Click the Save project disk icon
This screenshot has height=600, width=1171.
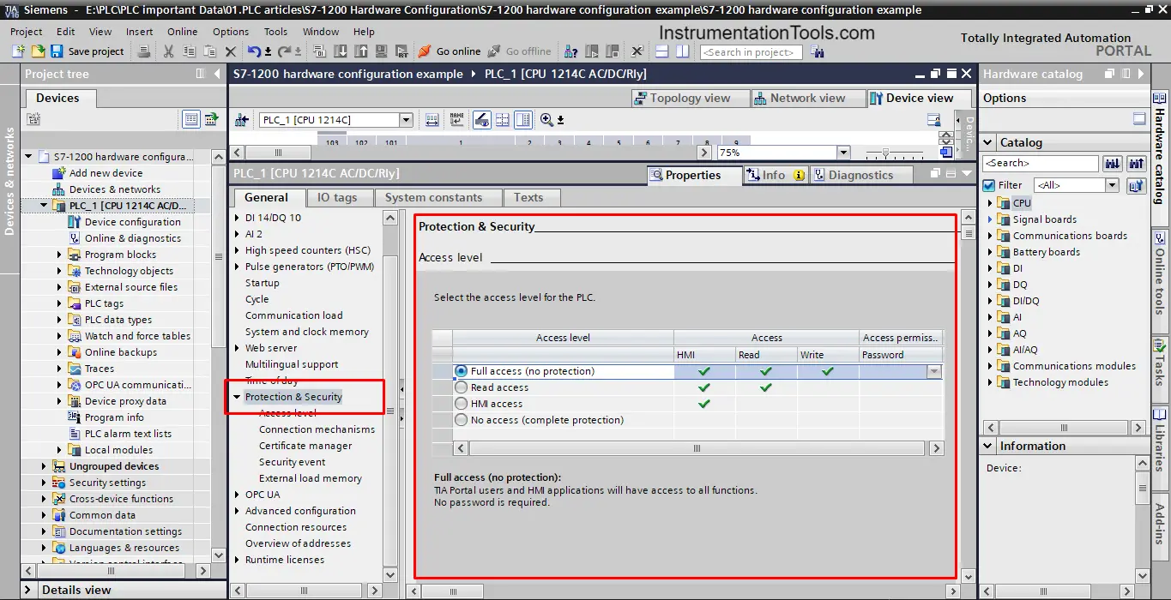click(x=57, y=51)
